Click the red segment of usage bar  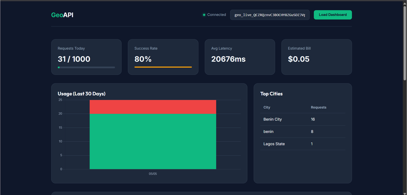pyautogui.click(x=153, y=107)
